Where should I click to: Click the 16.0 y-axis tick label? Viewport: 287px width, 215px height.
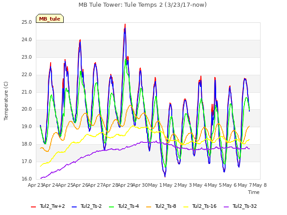click(x=27, y=179)
